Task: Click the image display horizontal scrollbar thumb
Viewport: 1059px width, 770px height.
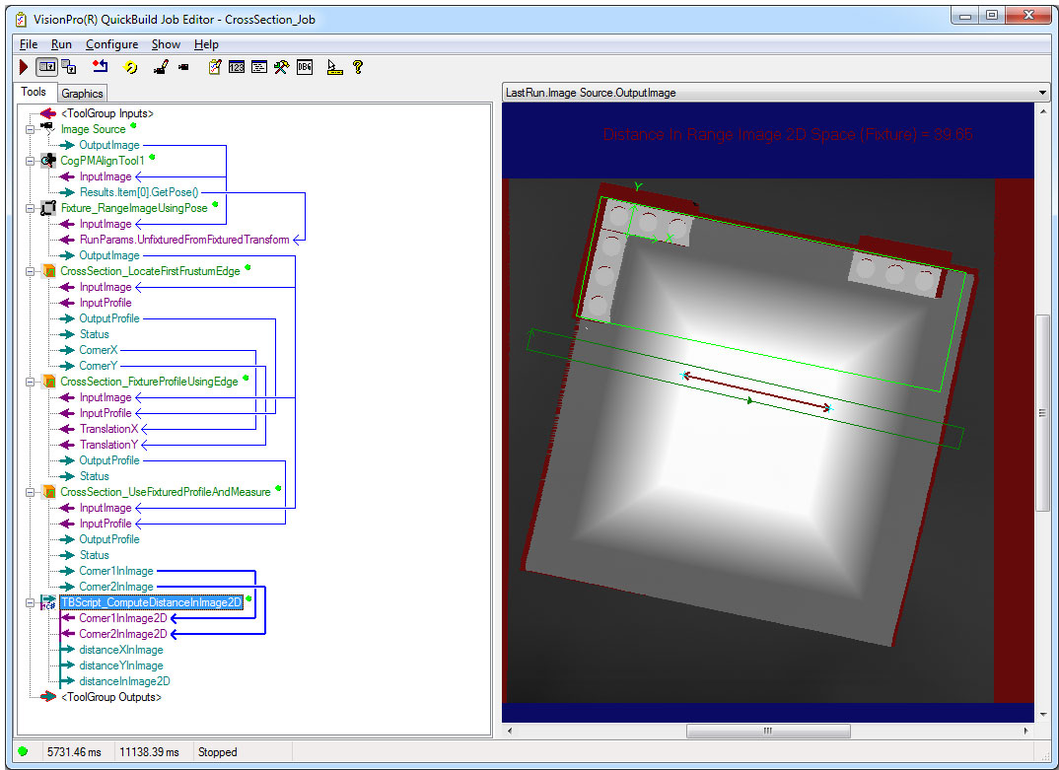Action: pyautogui.click(x=768, y=731)
